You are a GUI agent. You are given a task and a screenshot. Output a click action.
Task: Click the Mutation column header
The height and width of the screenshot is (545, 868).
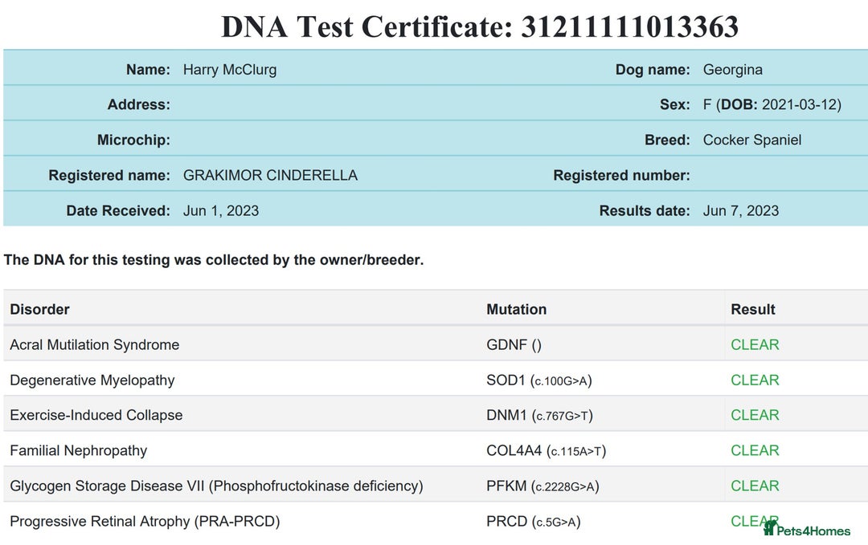(x=517, y=310)
